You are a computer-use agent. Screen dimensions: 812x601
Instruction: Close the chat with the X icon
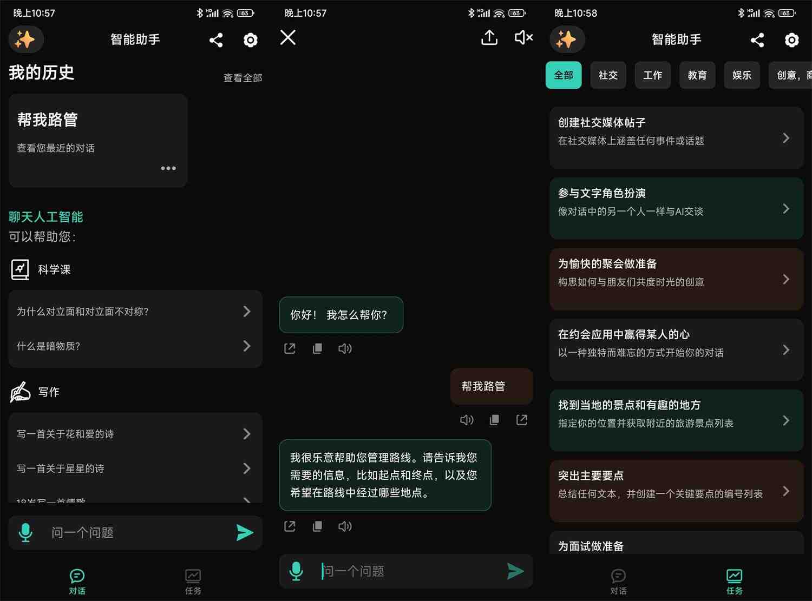[288, 37]
